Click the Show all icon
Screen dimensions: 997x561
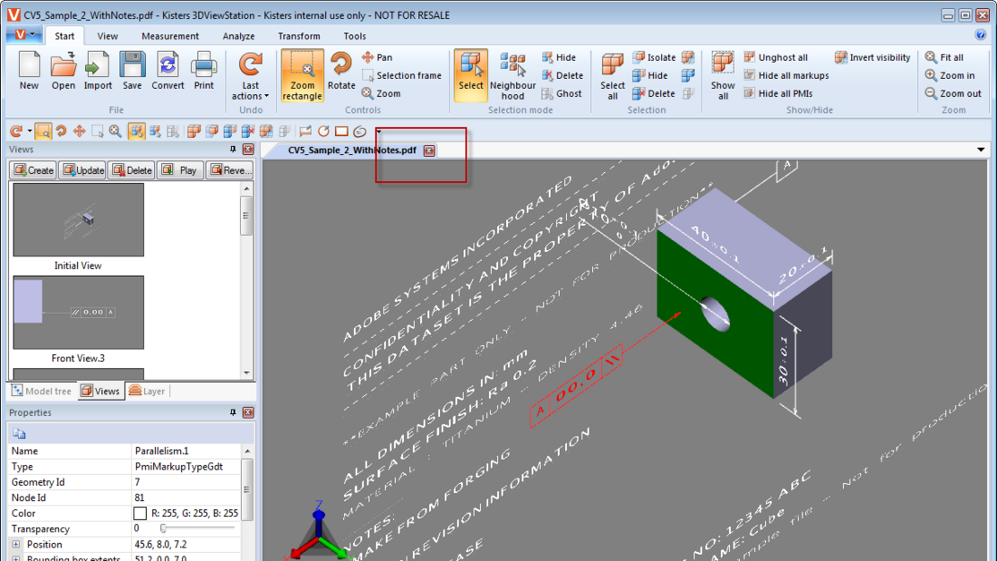click(723, 76)
